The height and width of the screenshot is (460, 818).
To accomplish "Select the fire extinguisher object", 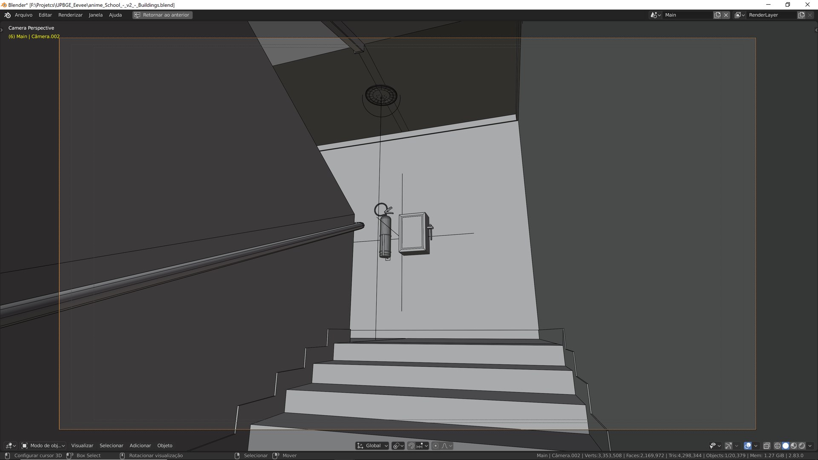I will pos(385,236).
